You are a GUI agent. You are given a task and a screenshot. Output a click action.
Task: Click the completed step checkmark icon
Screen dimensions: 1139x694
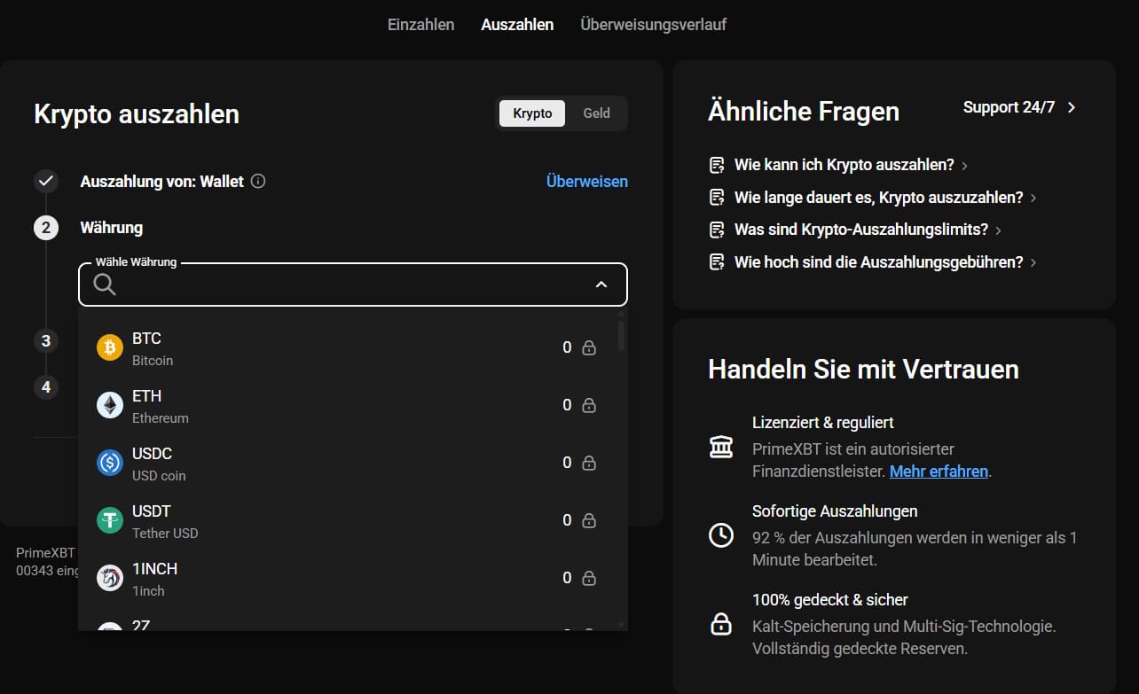coord(46,182)
